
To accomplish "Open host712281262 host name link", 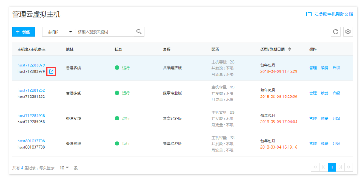I will pos(31,90).
